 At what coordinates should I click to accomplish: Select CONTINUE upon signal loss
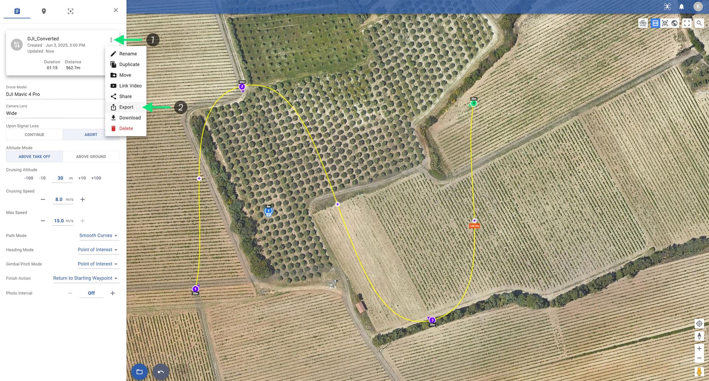pos(34,135)
